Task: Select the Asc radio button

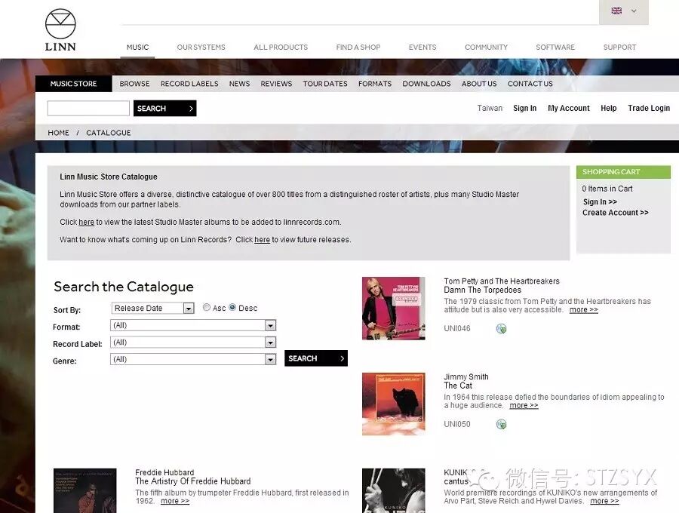Action: 207,307
